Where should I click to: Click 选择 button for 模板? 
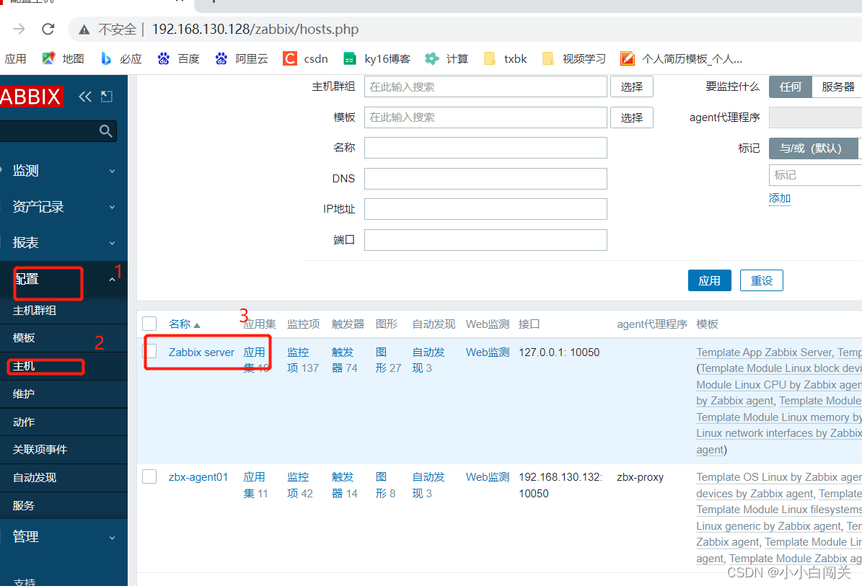[632, 117]
